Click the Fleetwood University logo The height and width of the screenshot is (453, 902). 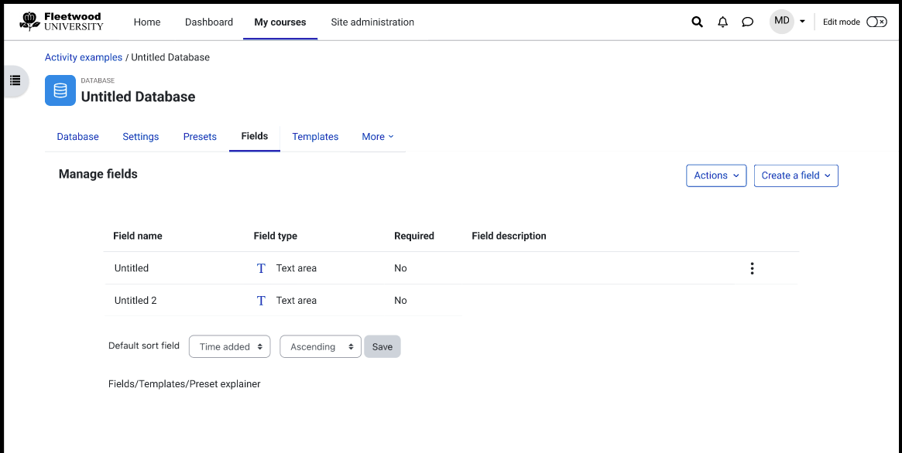(61, 22)
